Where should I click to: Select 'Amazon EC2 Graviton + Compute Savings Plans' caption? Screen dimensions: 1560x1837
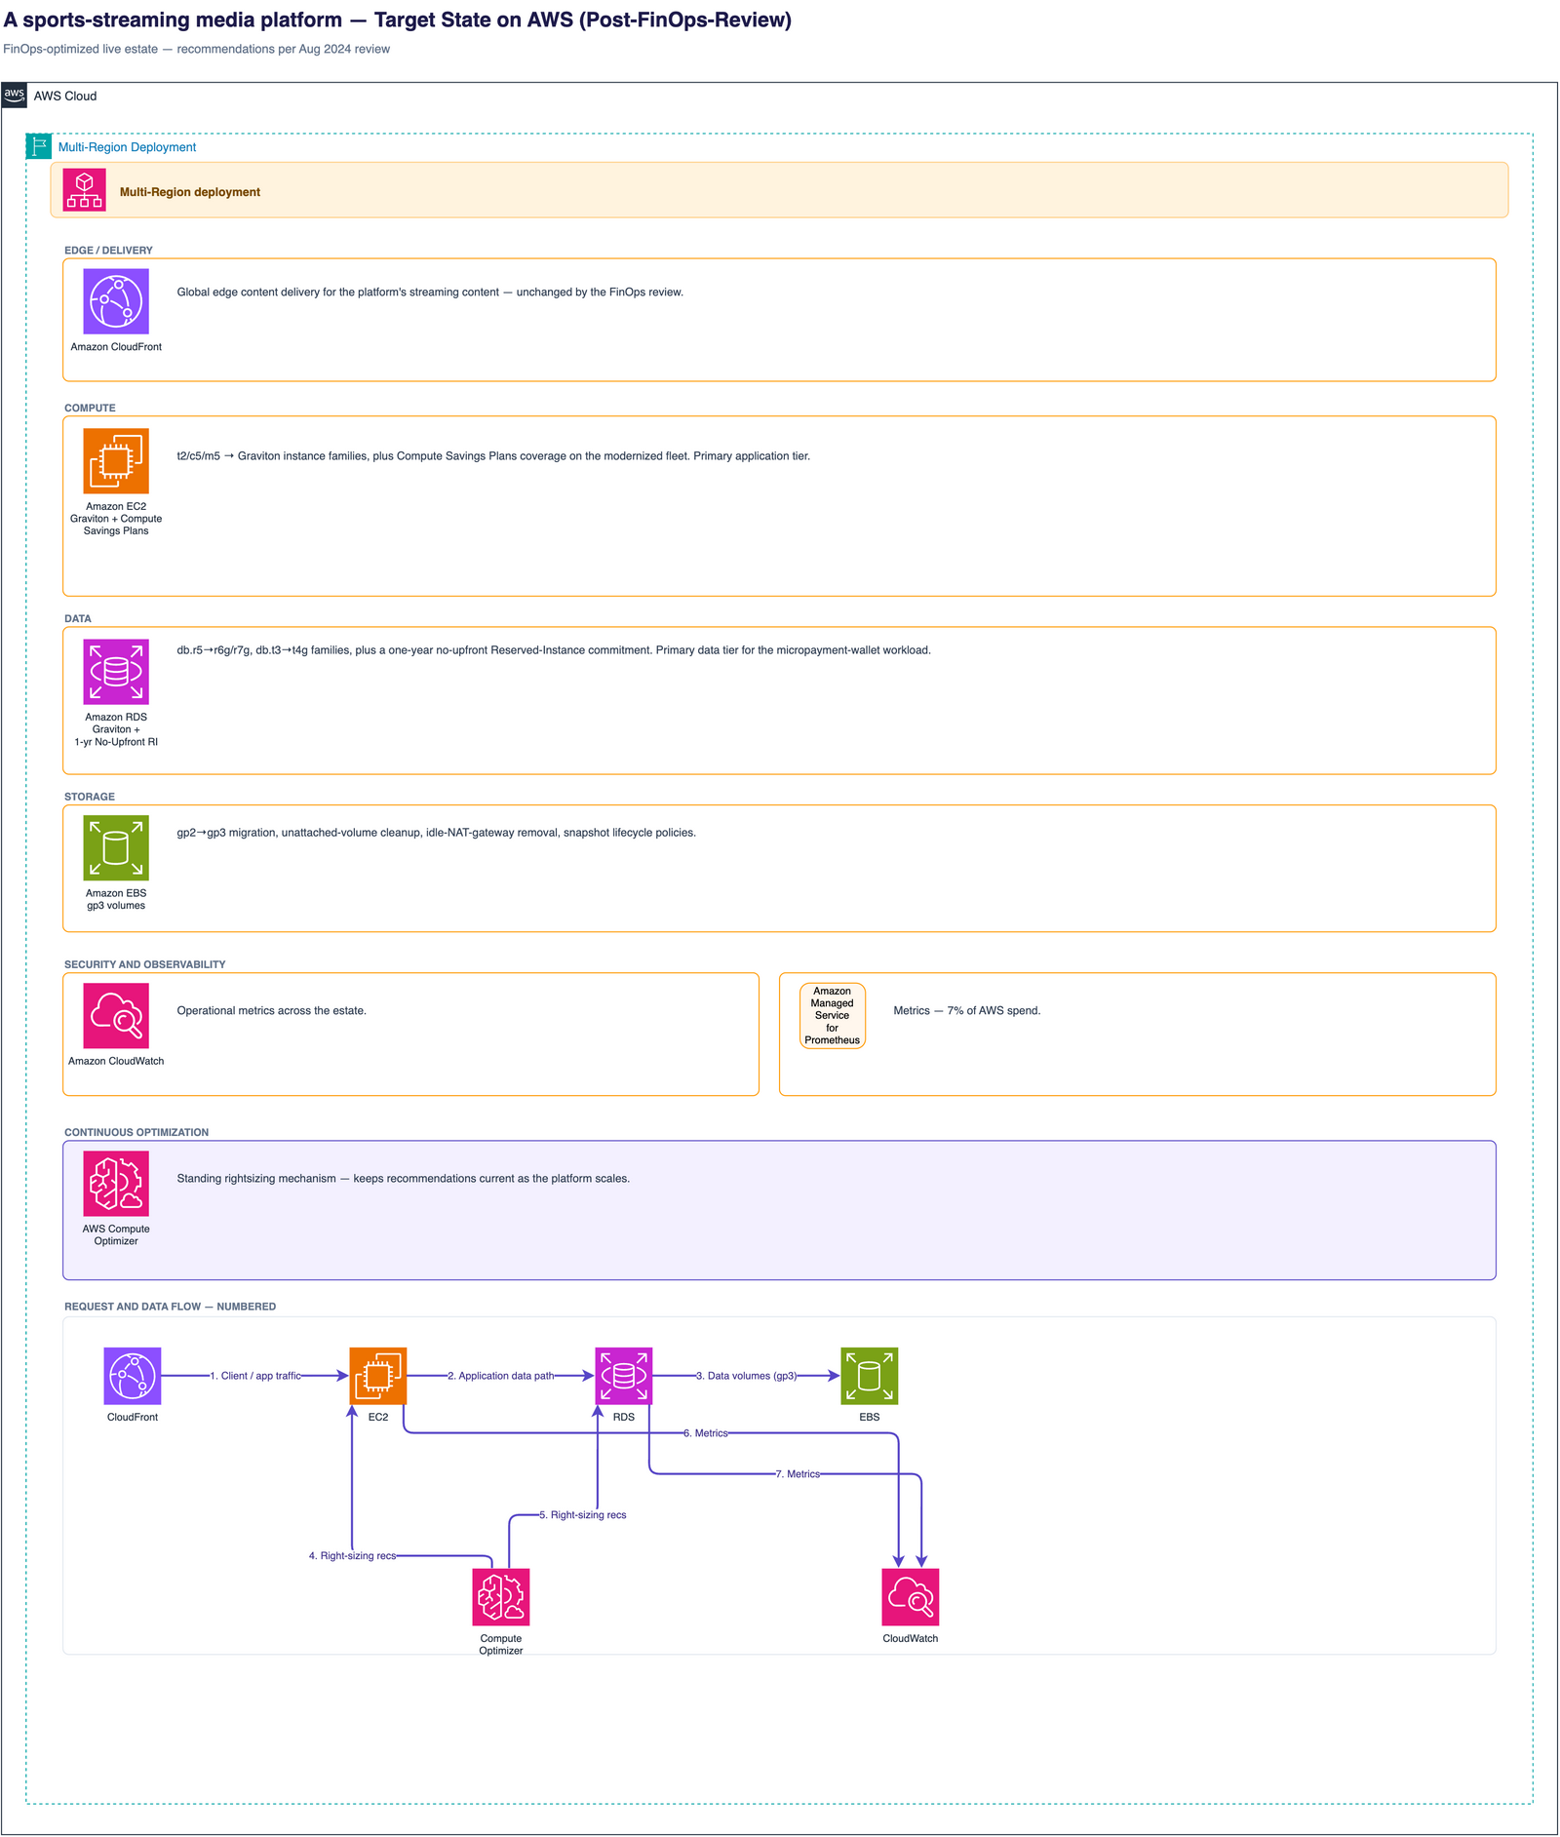[116, 519]
